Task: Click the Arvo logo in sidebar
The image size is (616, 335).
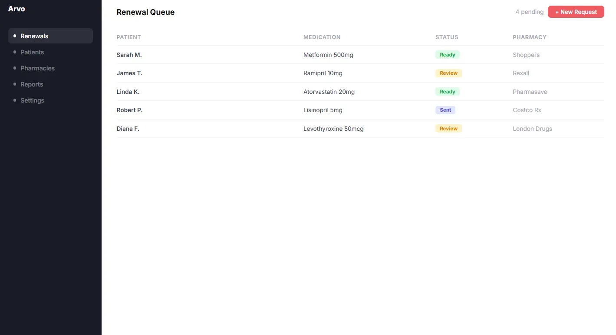Action: pyautogui.click(x=16, y=9)
